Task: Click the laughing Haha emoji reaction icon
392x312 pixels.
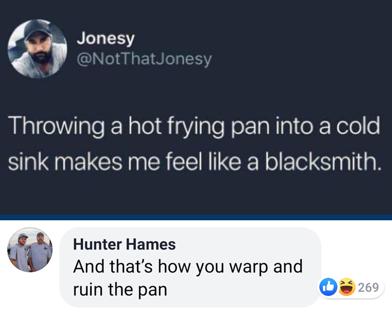Action: [347, 287]
